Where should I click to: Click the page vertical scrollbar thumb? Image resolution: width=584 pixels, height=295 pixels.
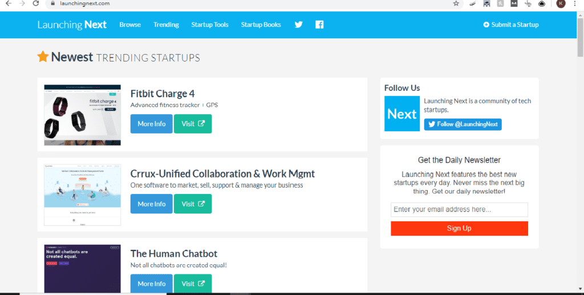pyautogui.click(x=580, y=37)
